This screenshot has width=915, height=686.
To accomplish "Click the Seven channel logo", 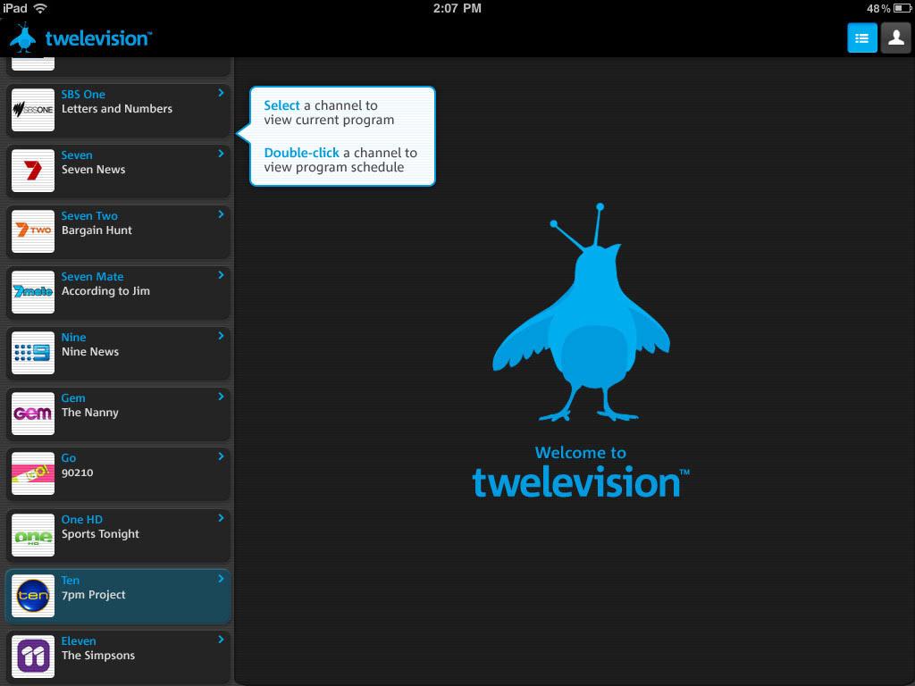I will (32, 171).
